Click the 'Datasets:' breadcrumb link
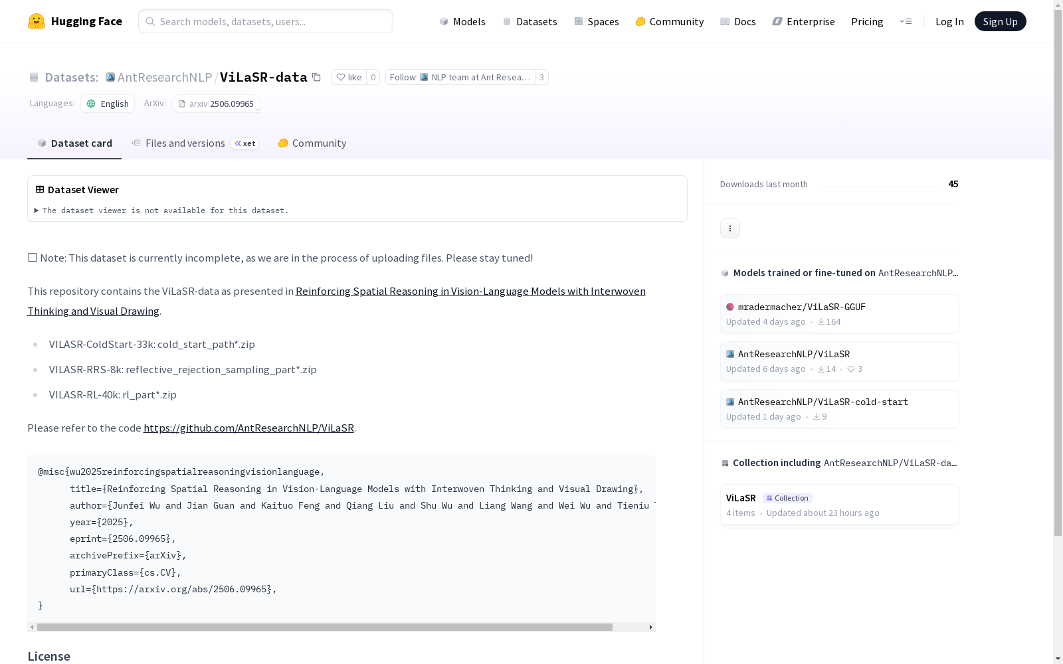Screen dimensions: 1063x664 click(x=71, y=77)
